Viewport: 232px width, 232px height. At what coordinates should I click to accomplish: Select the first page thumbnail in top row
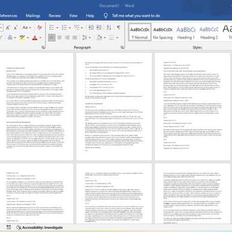pyautogui.click(x=36, y=107)
